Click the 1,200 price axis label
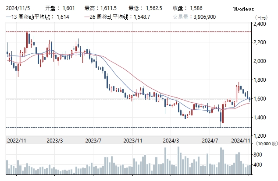The image size is (278, 181). (260, 136)
